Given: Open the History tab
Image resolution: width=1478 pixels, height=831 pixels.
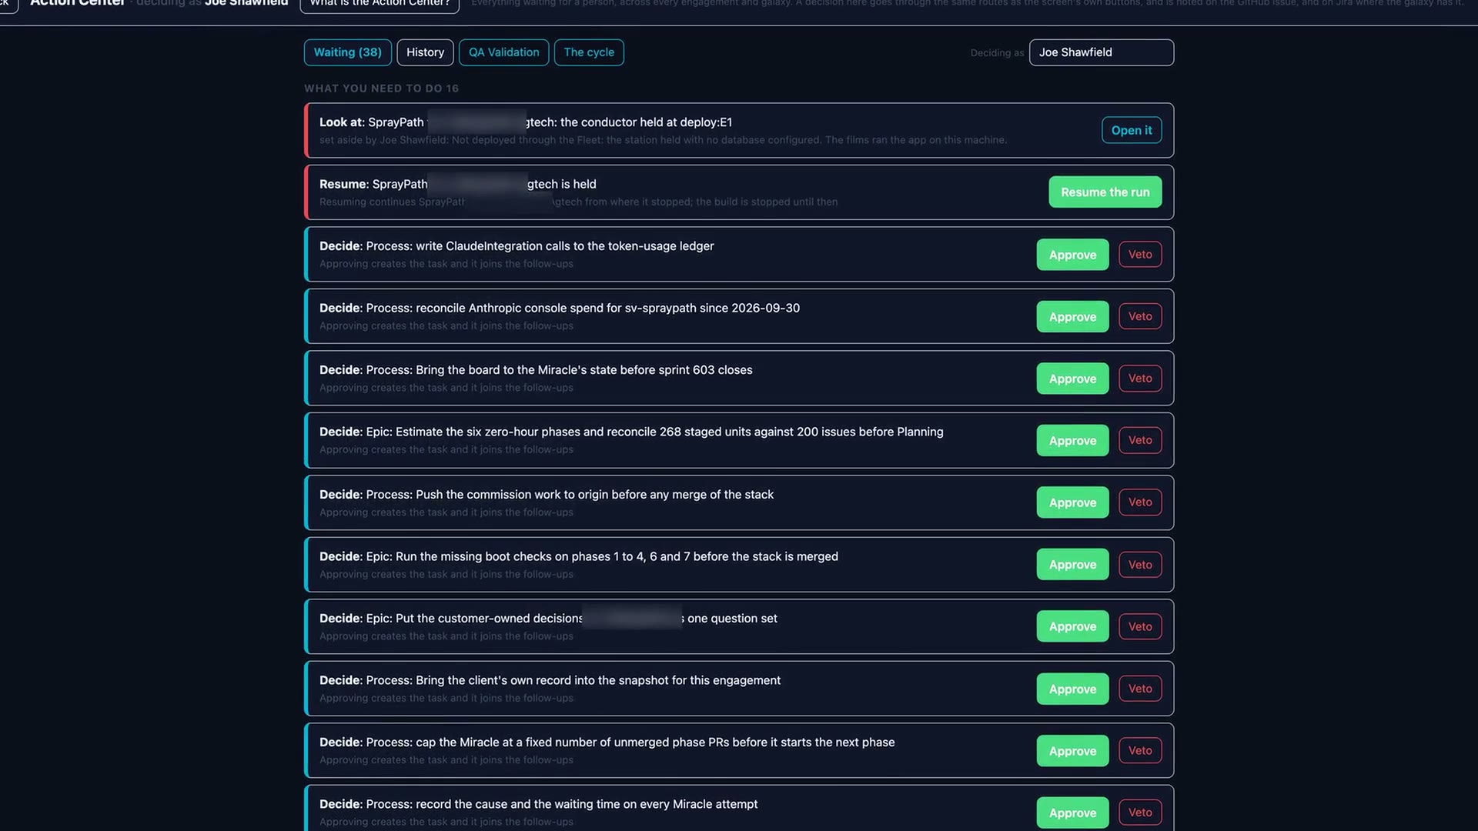Looking at the screenshot, I should coord(425,52).
